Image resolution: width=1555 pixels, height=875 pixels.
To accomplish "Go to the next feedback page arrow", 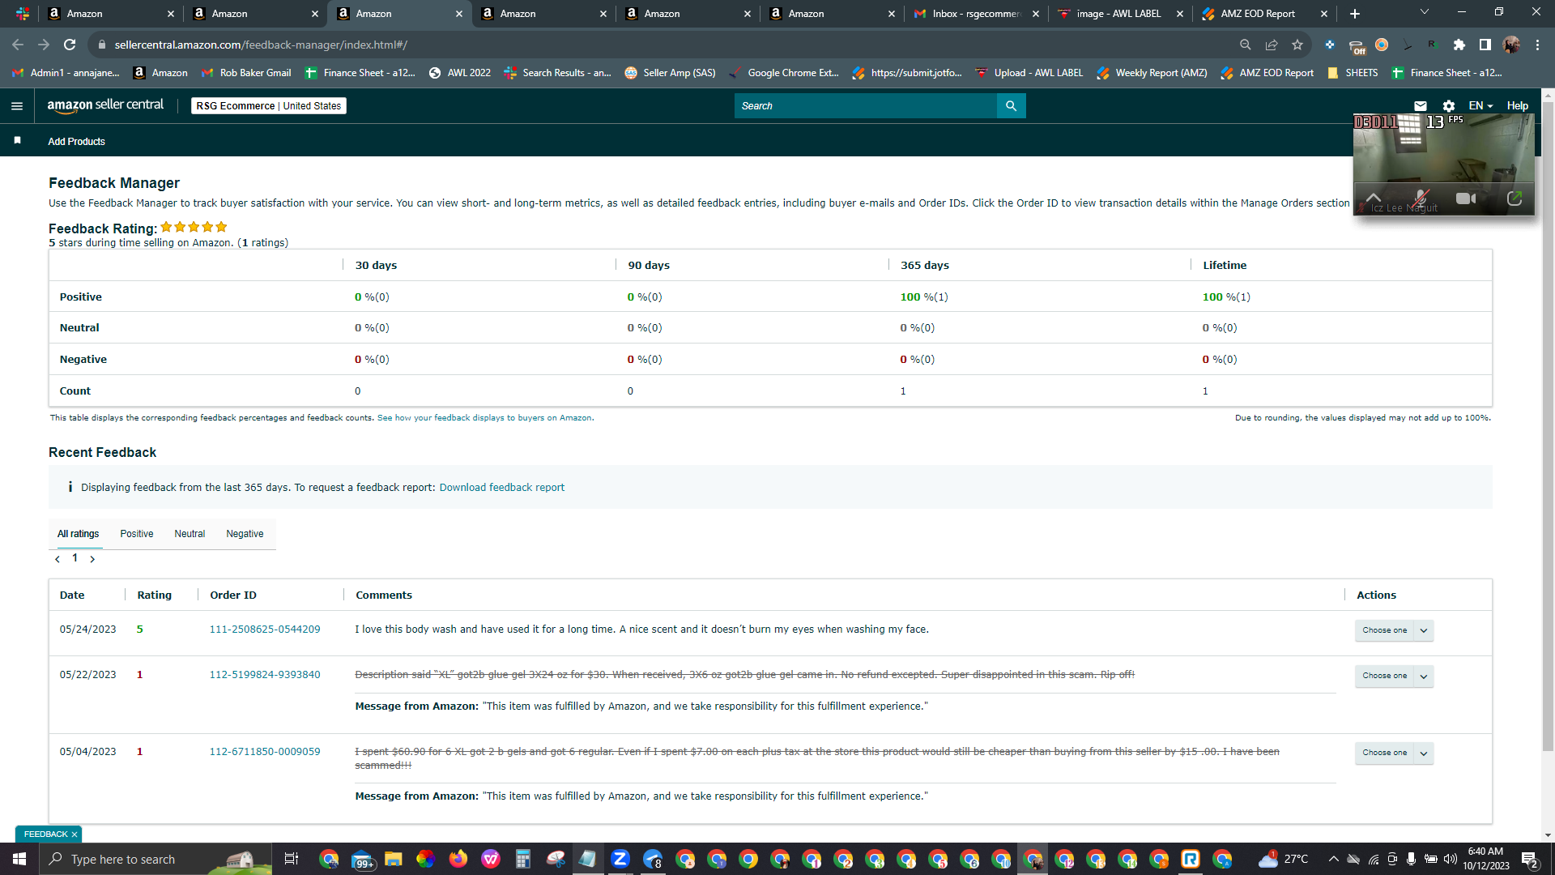I will pyautogui.click(x=92, y=559).
